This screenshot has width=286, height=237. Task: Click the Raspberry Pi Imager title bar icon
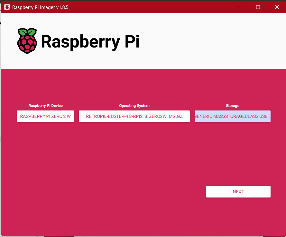(7, 7)
